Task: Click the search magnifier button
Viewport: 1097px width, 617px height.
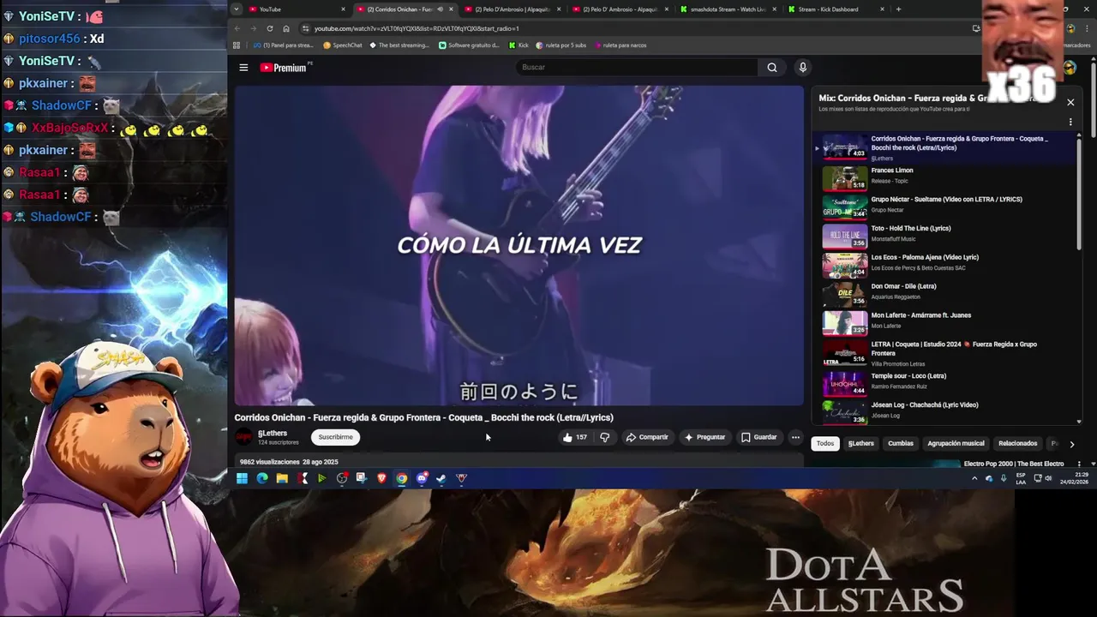Action: 772,68
